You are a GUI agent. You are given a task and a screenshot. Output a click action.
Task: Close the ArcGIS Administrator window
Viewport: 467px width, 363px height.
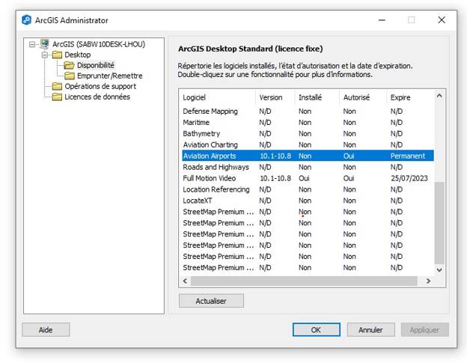[442, 20]
